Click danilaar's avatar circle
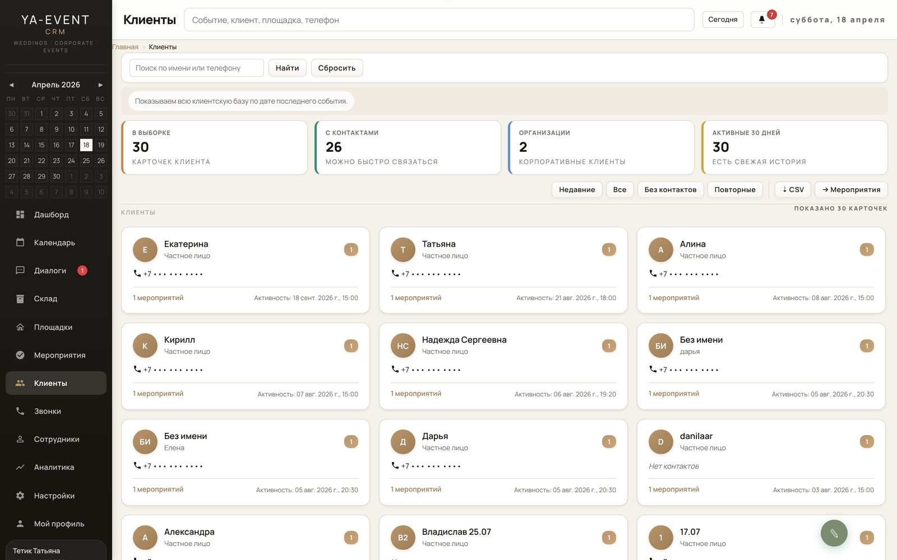This screenshot has width=897, height=560. [661, 442]
